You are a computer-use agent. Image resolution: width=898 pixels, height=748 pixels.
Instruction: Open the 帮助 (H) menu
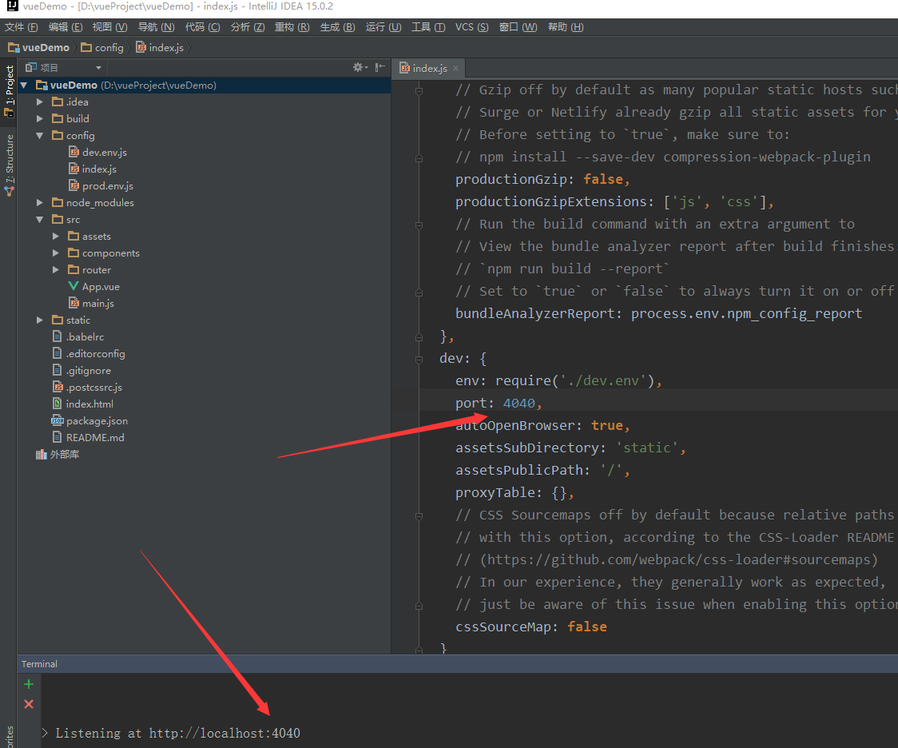[566, 27]
